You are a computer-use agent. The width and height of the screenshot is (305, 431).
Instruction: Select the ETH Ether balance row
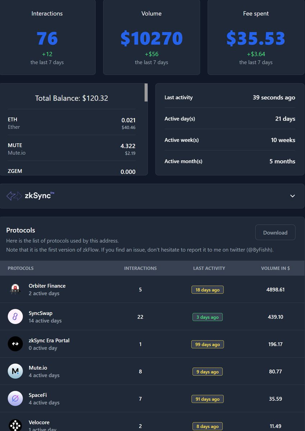pyautogui.click(x=72, y=123)
